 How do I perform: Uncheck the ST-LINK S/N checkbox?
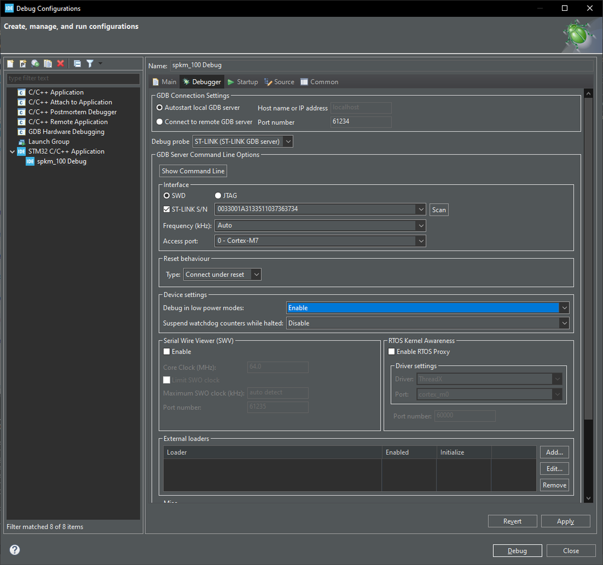[x=167, y=209]
